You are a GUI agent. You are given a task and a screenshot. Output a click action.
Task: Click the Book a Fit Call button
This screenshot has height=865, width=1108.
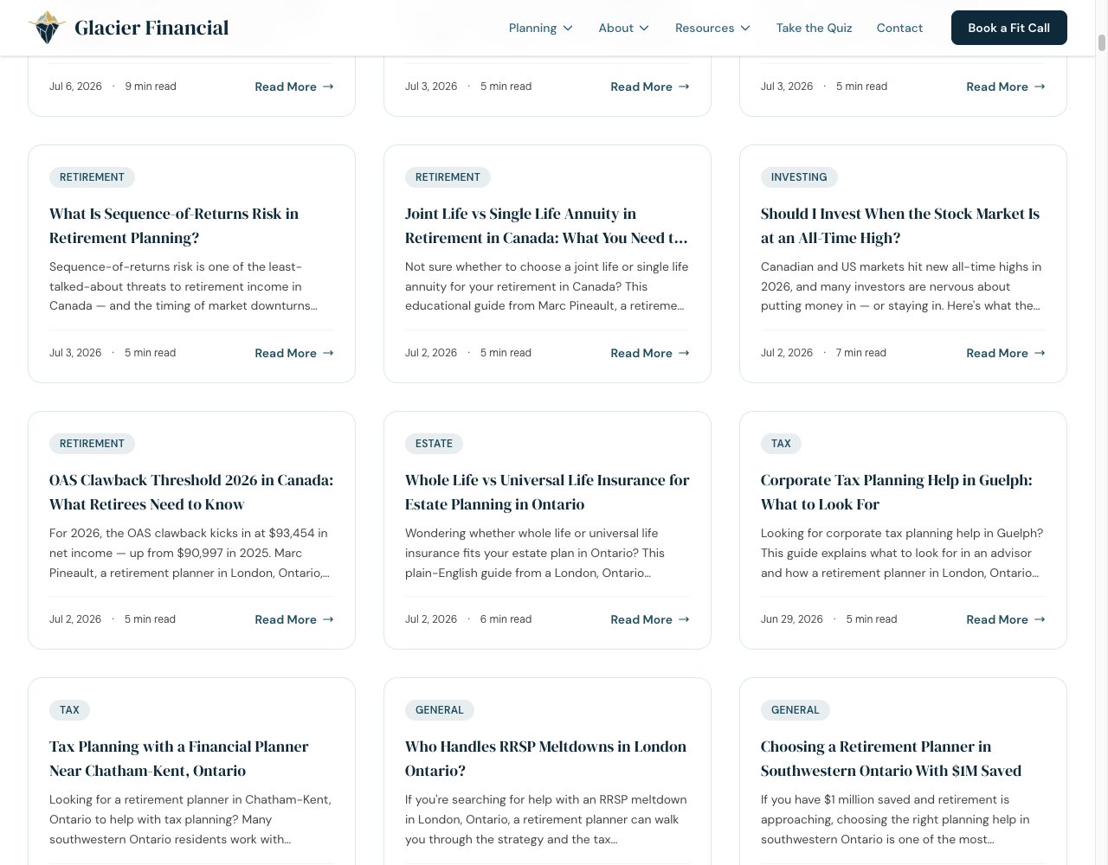1009,28
